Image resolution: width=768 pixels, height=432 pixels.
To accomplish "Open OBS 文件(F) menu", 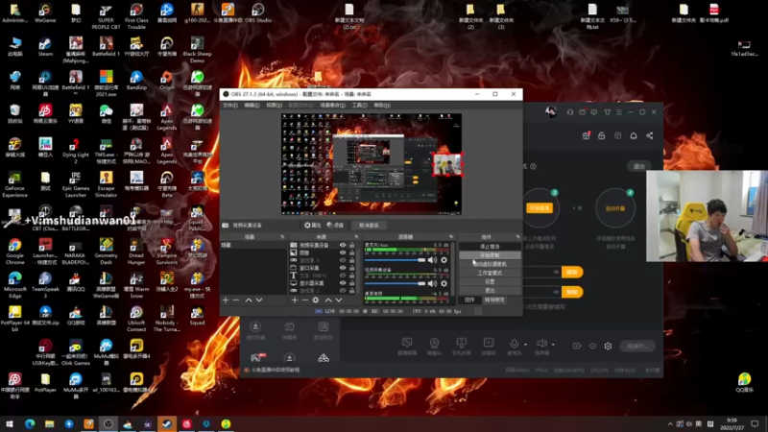I will [230, 106].
